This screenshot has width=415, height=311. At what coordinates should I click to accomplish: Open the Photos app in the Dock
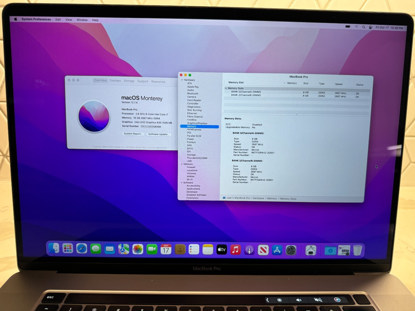(138, 249)
